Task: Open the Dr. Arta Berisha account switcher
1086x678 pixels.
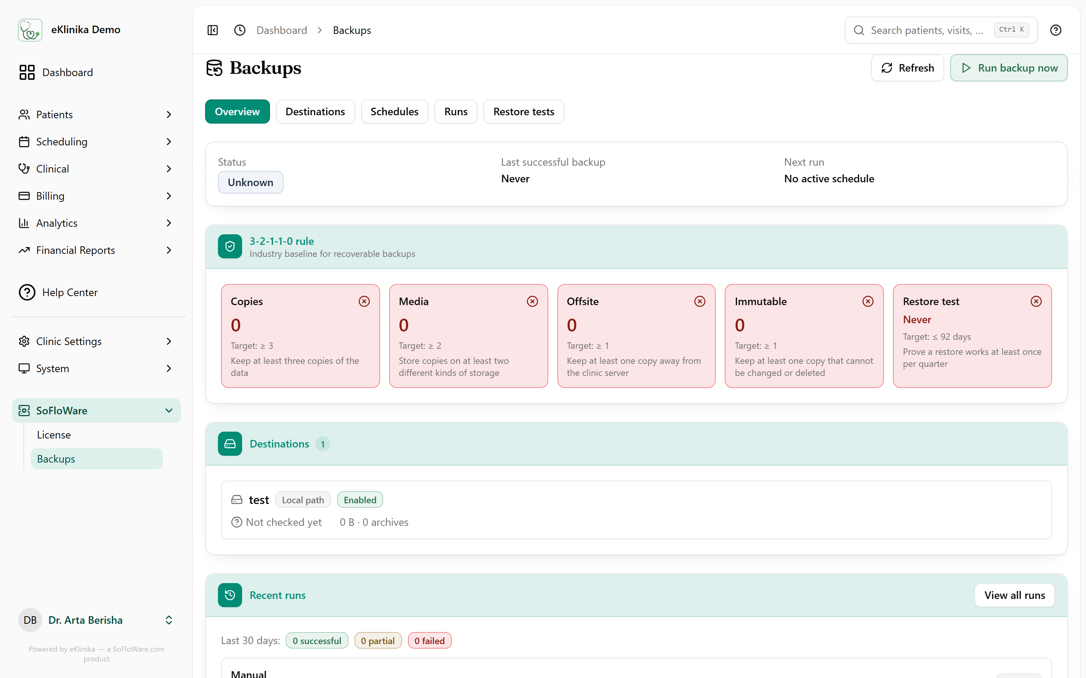Action: 97,620
